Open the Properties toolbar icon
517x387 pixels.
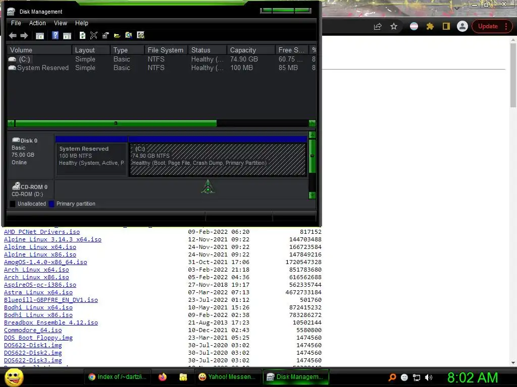(x=106, y=35)
